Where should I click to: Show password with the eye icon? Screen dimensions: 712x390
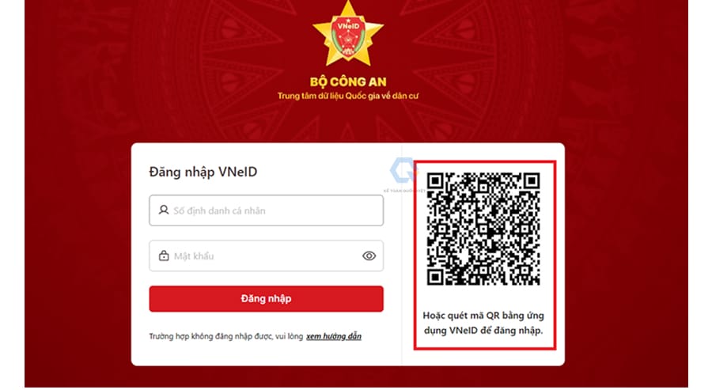(369, 256)
